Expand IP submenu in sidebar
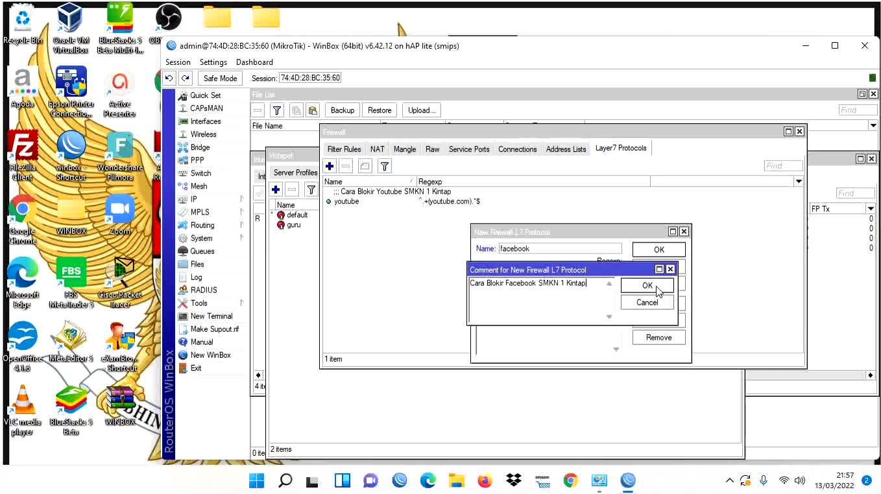Viewport: 881px width, 494px height. (241, 199)
